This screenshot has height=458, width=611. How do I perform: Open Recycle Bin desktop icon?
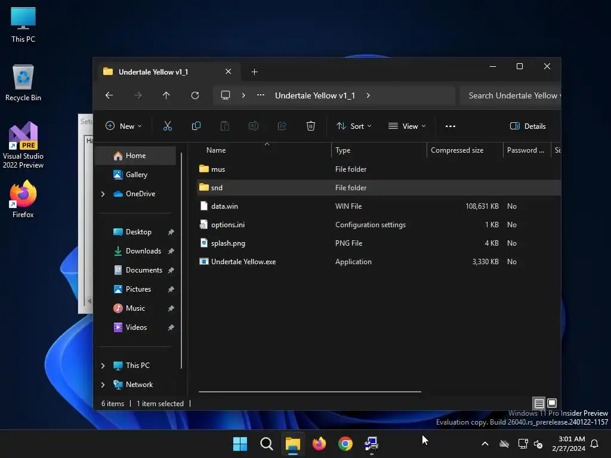tap(23, 83)
